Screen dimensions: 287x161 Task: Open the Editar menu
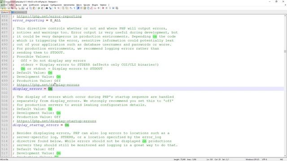(12, 5)
